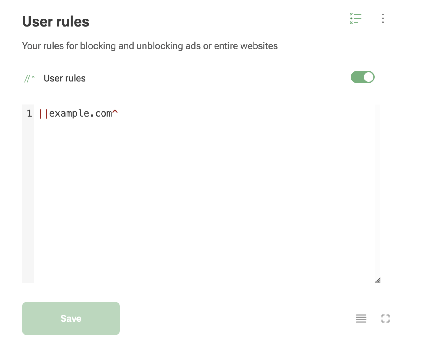Click the rules description subtitle text

[150, 46]
